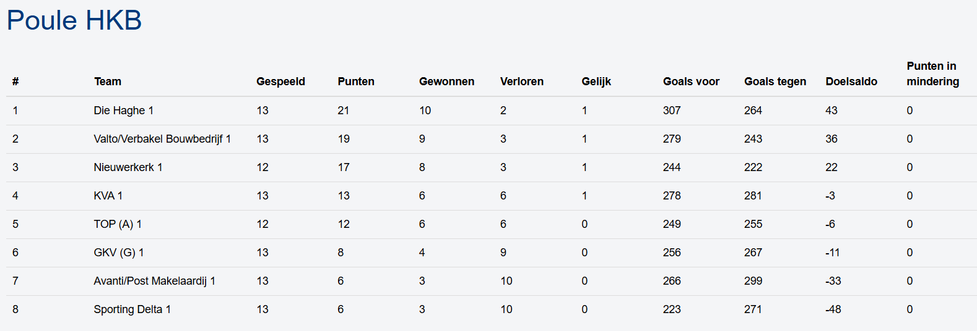
Task: Select Avanti/Post Makelaardij 1 team
Action: click(x=155, y=281)
